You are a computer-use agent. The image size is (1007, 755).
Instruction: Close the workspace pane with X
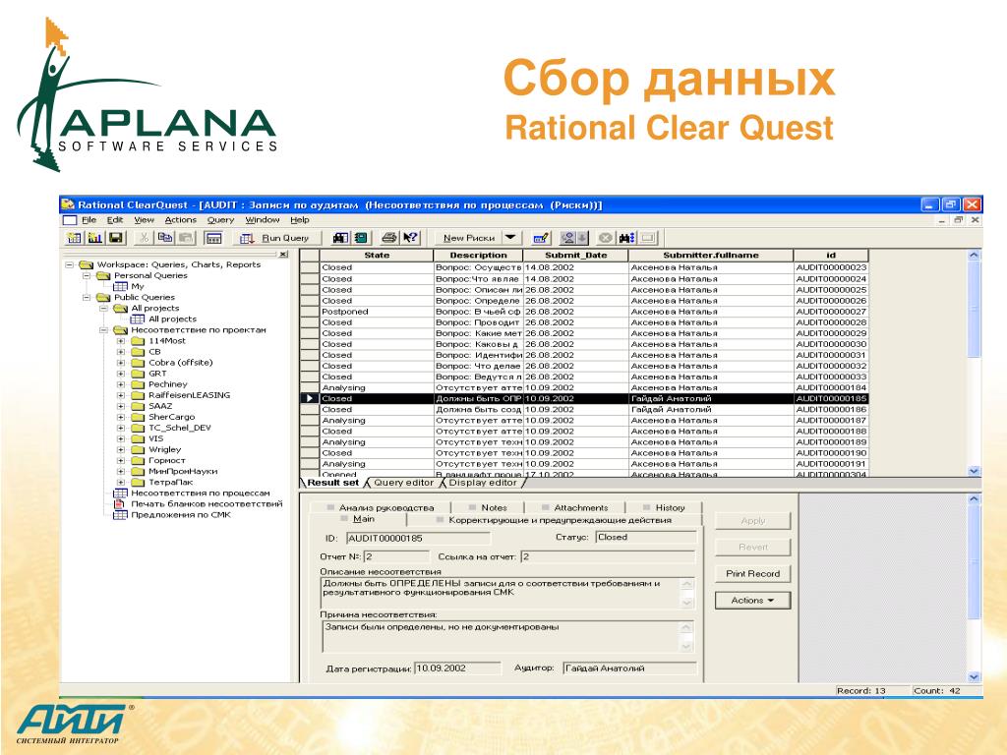tap(283, 255)
